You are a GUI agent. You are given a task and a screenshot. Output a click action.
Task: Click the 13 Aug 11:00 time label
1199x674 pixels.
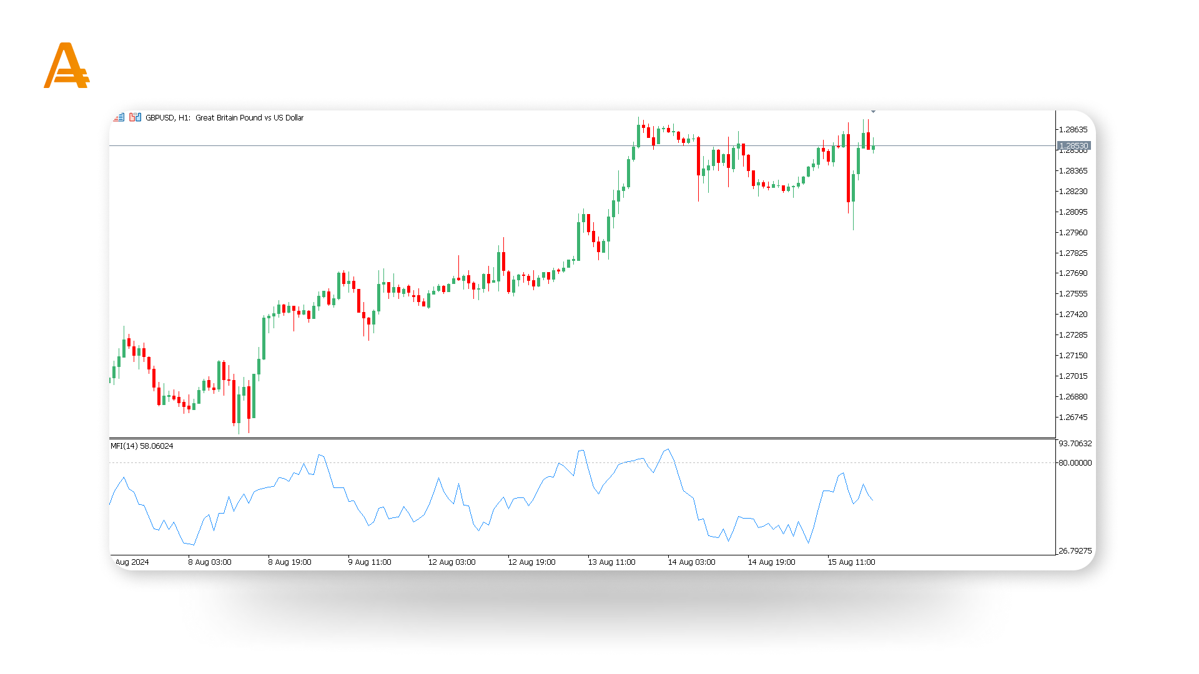611,562
